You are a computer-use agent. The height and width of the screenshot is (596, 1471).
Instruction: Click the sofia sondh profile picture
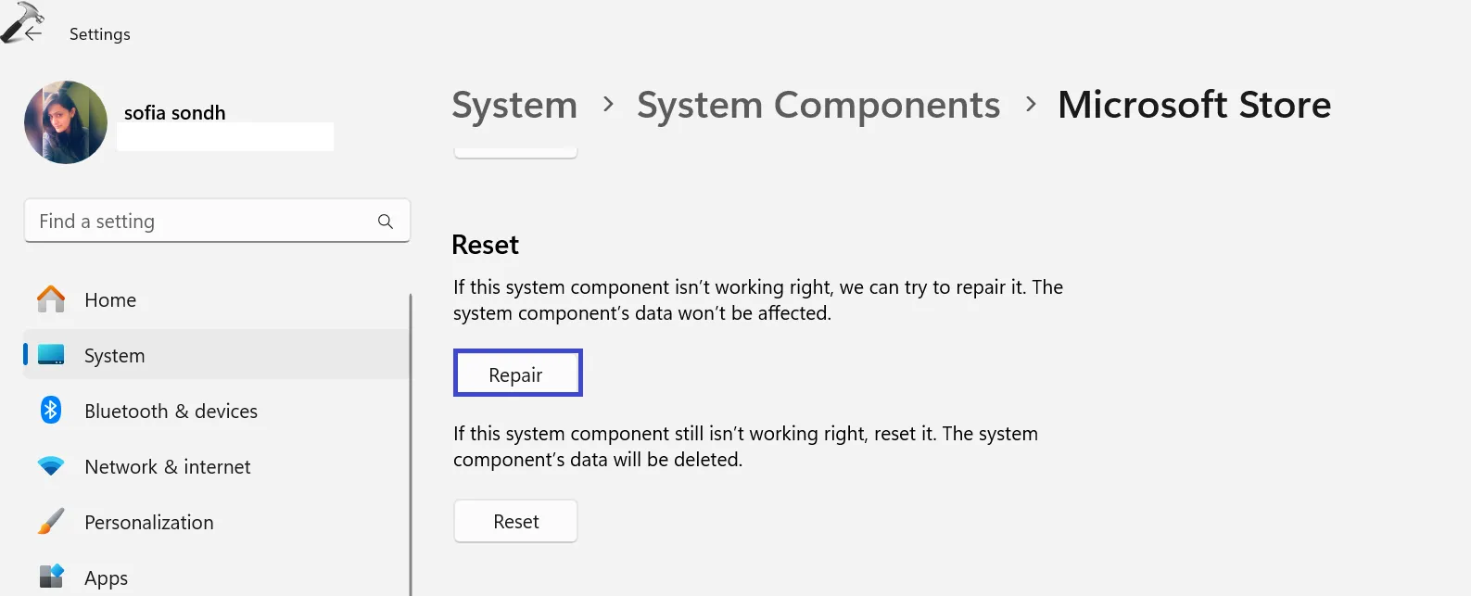click(66, 122)
